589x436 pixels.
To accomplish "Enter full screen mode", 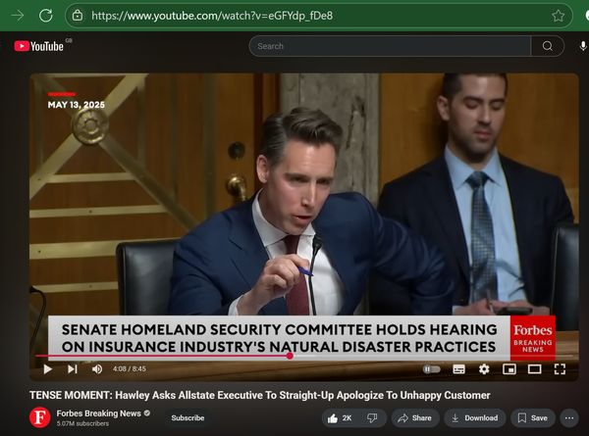I will click(560, 369).
